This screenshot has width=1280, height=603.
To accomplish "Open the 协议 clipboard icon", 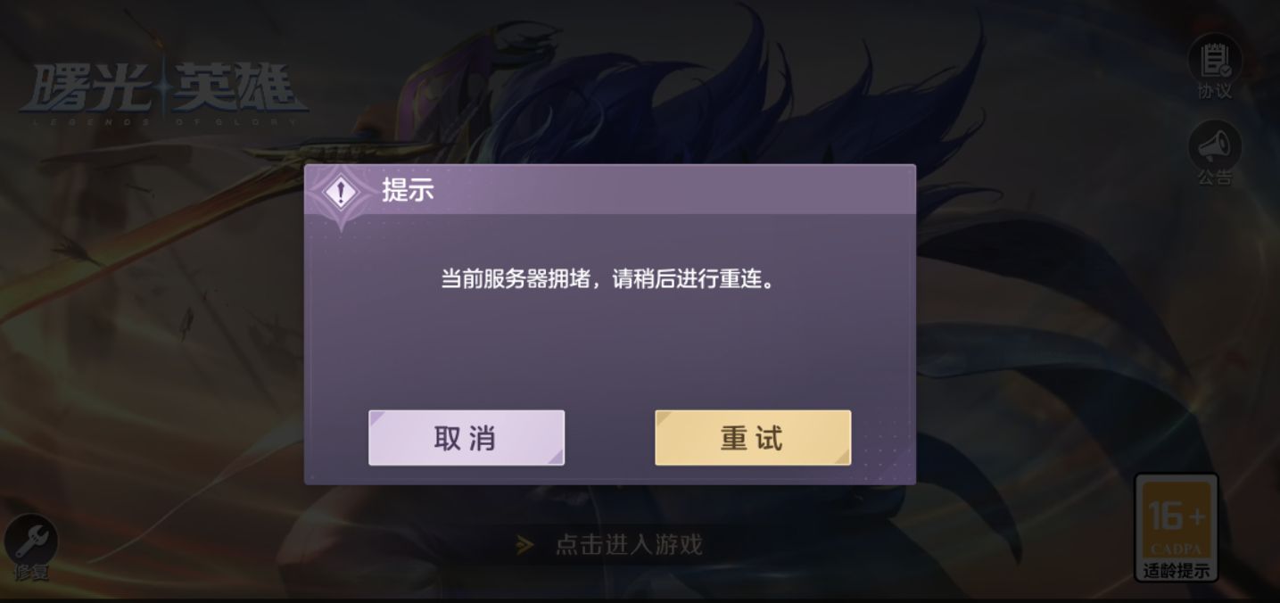I will [1214, 59].
